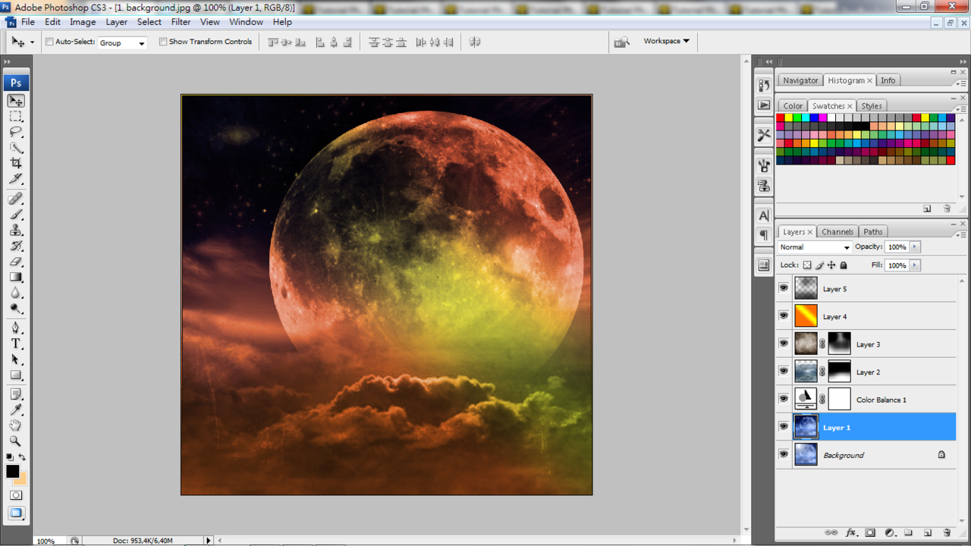
Task: Select the Notes tool
Action: pos(16,394)
